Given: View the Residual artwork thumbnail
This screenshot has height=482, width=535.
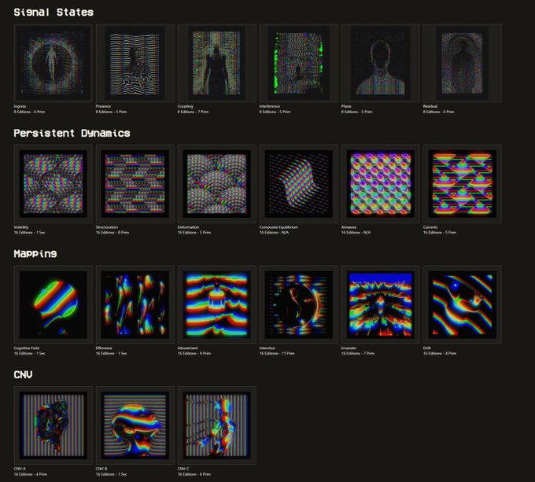Looking at the screenshot, I should (x=463, y=63).
